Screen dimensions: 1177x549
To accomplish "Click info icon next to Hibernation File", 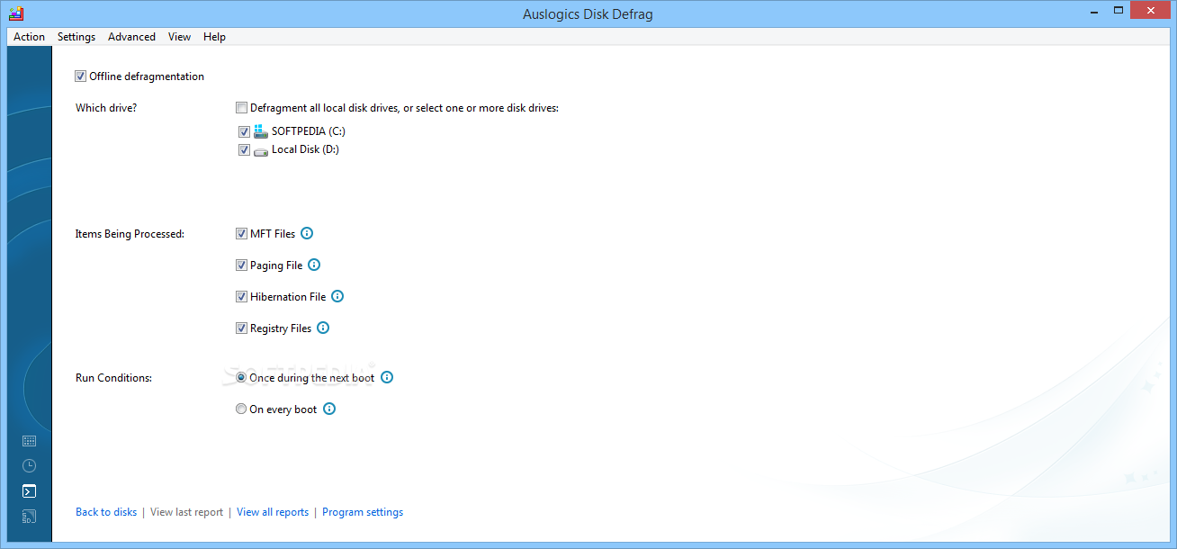I will (337, 296).
